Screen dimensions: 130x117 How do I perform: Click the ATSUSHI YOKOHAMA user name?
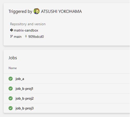(61, 11)
